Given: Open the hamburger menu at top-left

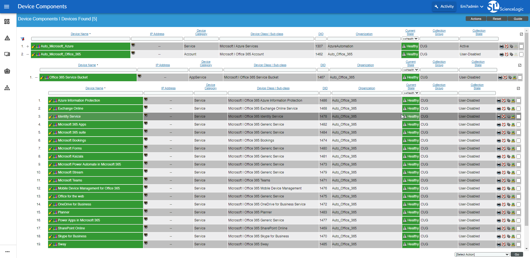Looking at the screenshot, I should 7,7.
